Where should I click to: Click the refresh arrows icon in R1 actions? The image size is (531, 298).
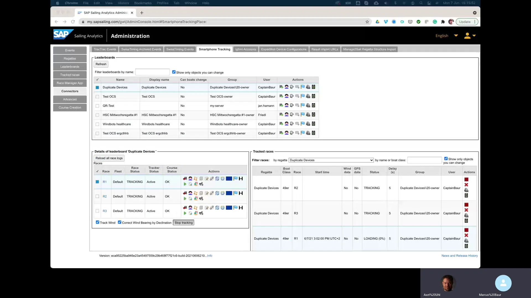217,179
